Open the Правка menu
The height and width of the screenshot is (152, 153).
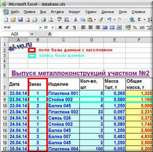pos(30,12)
